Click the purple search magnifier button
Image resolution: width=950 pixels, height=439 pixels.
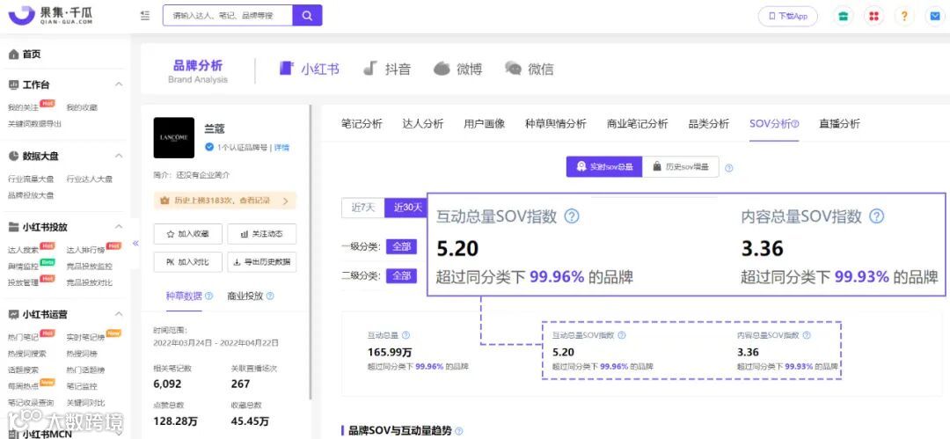tap(307, 16)
